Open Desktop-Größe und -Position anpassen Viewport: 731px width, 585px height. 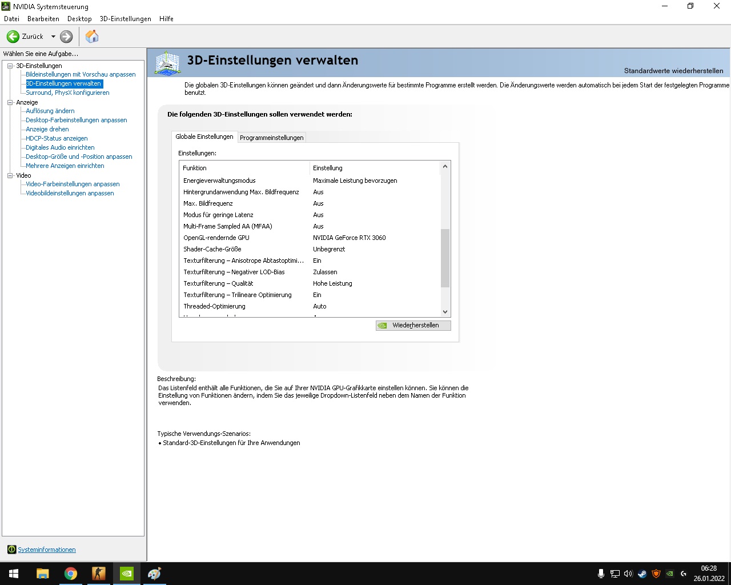(x=79, y=157)
